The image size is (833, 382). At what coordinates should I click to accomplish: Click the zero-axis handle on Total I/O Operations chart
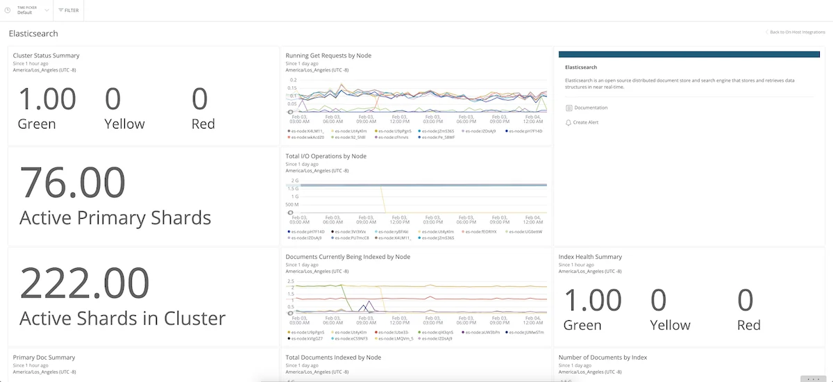tap(289, 213)
